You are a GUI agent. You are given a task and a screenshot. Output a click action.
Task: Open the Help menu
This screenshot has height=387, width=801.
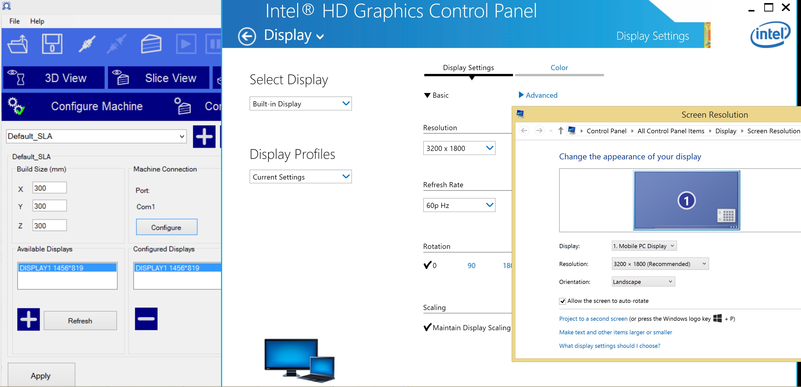[x=37, y=21]
